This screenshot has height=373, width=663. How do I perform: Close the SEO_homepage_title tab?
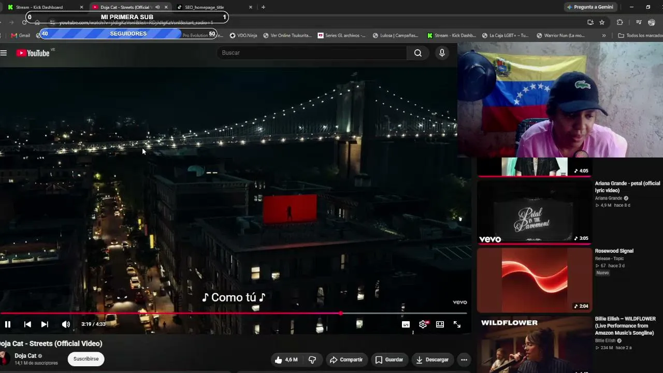[x=251, y=7]
